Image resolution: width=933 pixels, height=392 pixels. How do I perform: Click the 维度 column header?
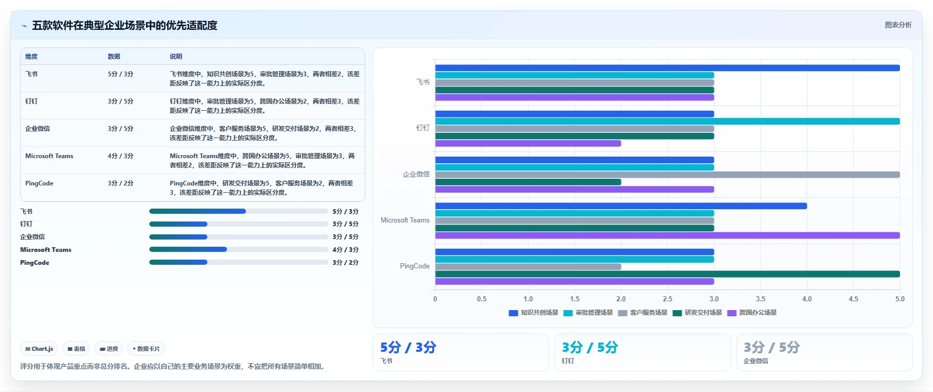(x=31, y=57)
